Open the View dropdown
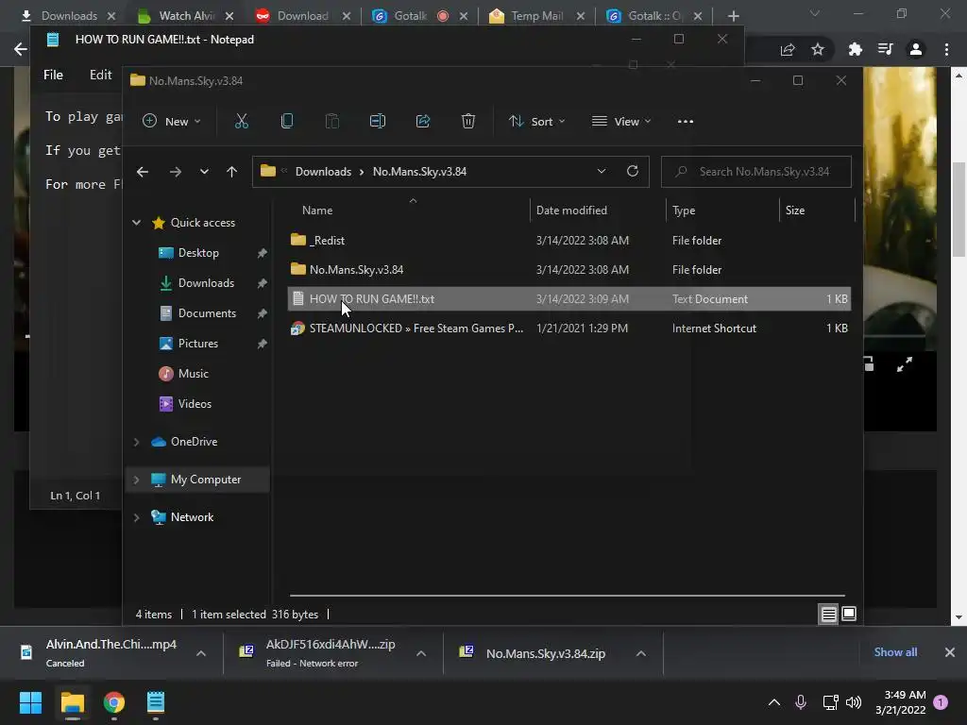The image size is (967, 725). (x=621, y=122)
